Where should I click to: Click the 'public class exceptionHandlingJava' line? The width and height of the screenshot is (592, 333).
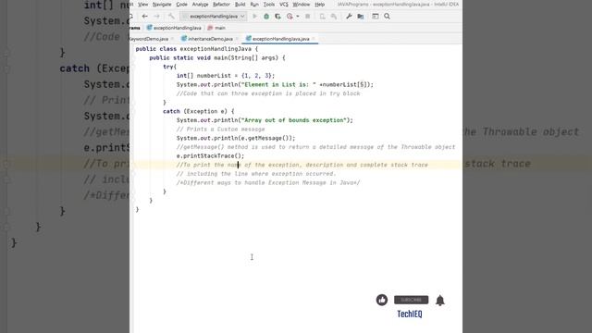(x=197, y=49)
